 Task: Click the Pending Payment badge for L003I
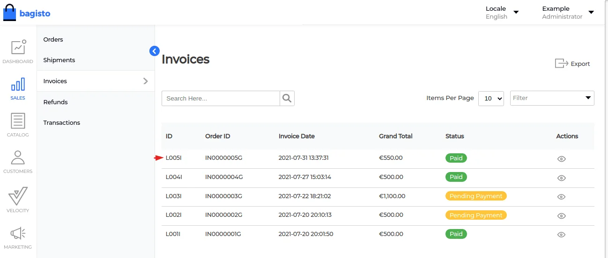476,196
